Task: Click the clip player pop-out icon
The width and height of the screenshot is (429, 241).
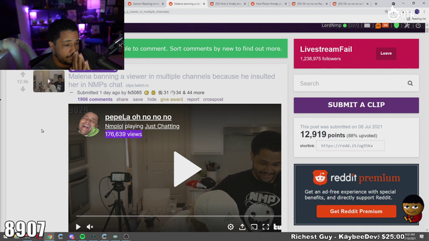Action: point(254,227)
